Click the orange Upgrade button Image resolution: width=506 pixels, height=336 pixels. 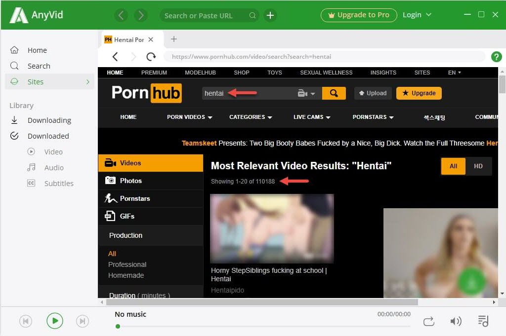[419, 93]
